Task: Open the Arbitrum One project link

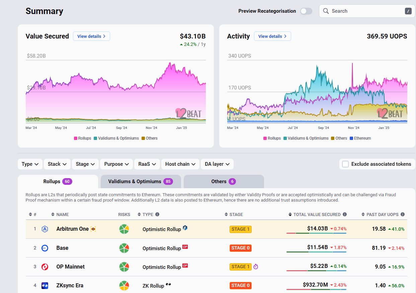Action: (73, 229)
